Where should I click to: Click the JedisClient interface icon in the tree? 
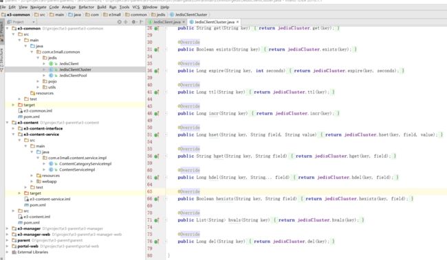pyautogui.click(x=51, y=64)
